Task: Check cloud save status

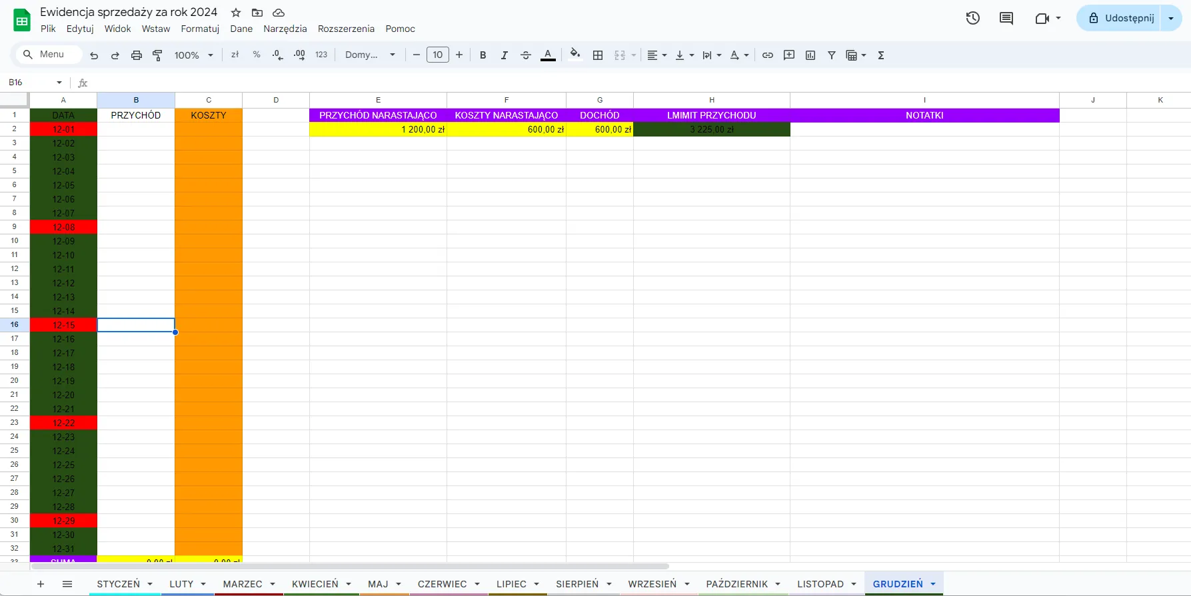Action: (x=279, y=13)
